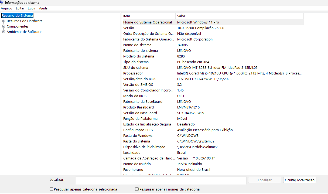Click the JARVIS value

point(182,45)
